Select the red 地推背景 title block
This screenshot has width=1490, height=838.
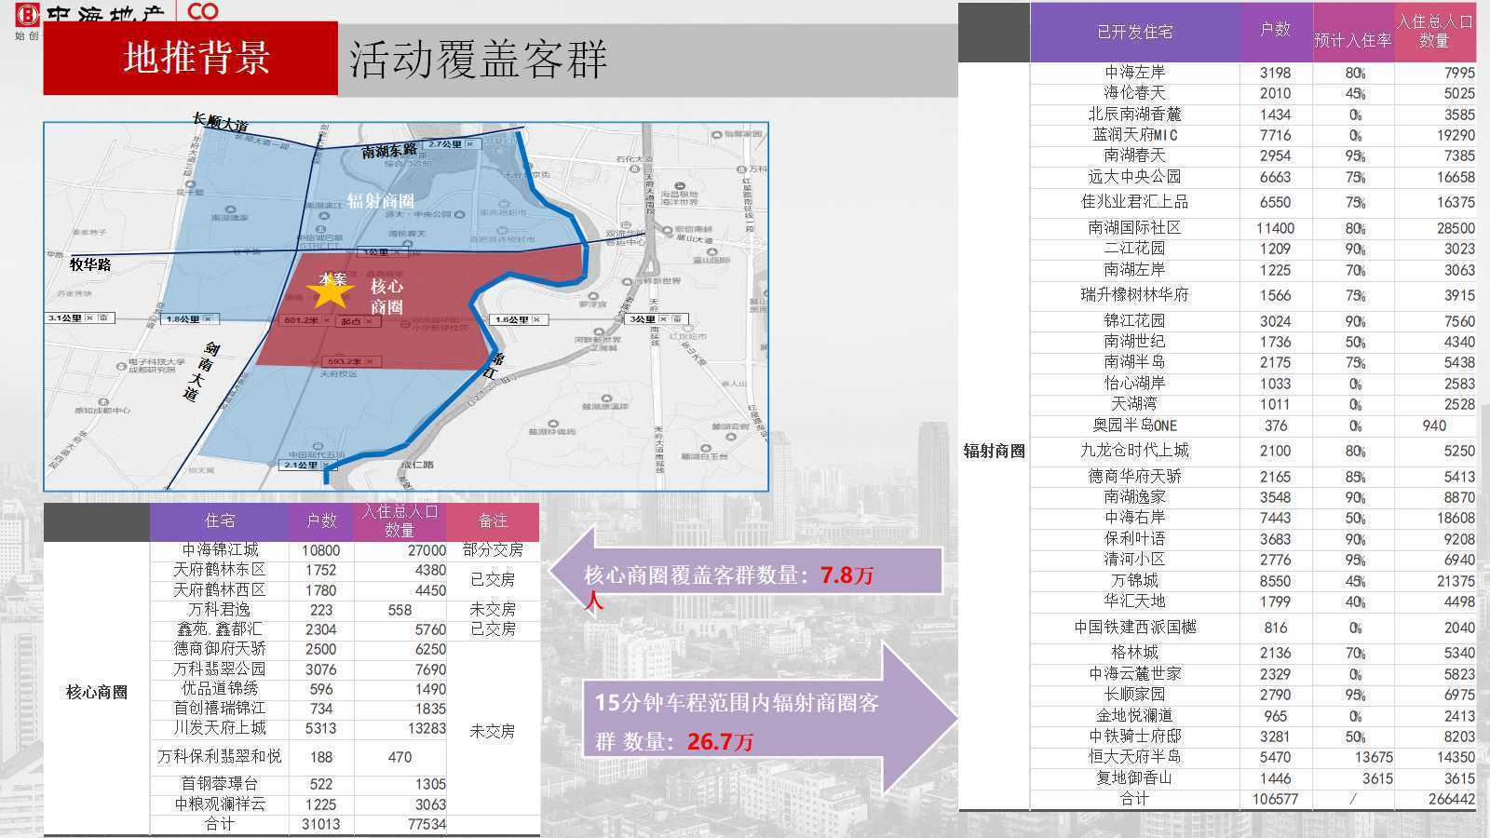pos(190,59)
